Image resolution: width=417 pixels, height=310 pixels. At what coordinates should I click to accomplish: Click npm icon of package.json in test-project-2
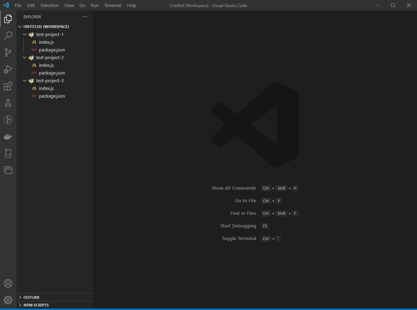tap(34, 73)
